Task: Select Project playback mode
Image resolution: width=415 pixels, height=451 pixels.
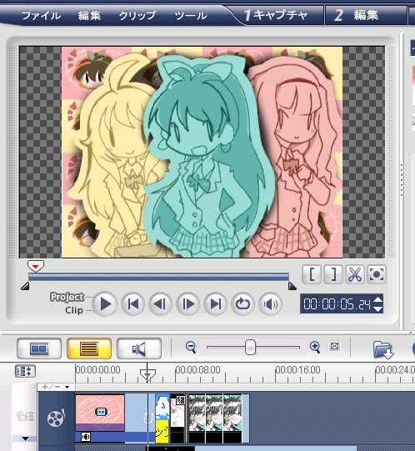Action: point(67,297)
